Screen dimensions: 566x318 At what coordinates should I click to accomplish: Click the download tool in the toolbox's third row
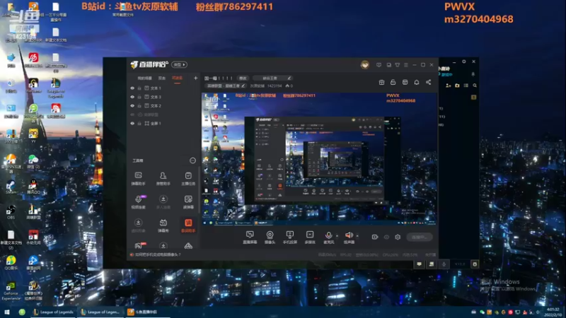click(138, 225)
